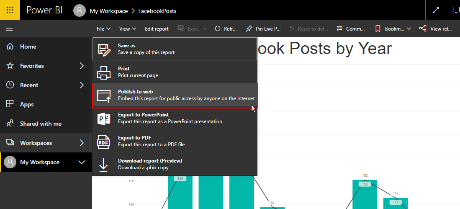Choose Print current page option
460x209 pixels.
175,72
